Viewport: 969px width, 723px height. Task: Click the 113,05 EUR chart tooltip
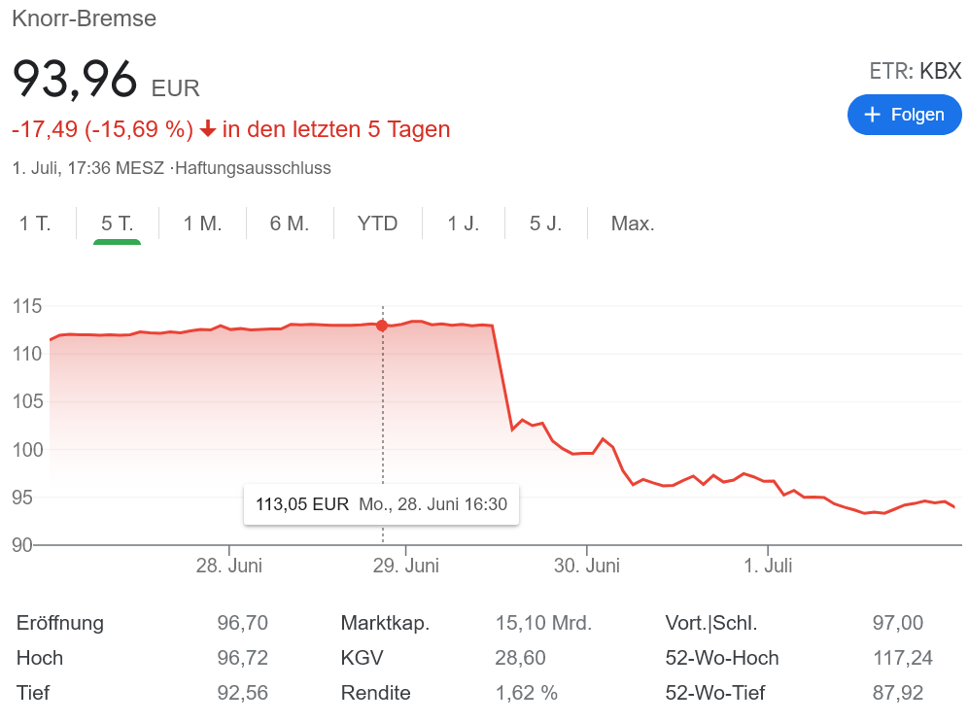[381, 504]
